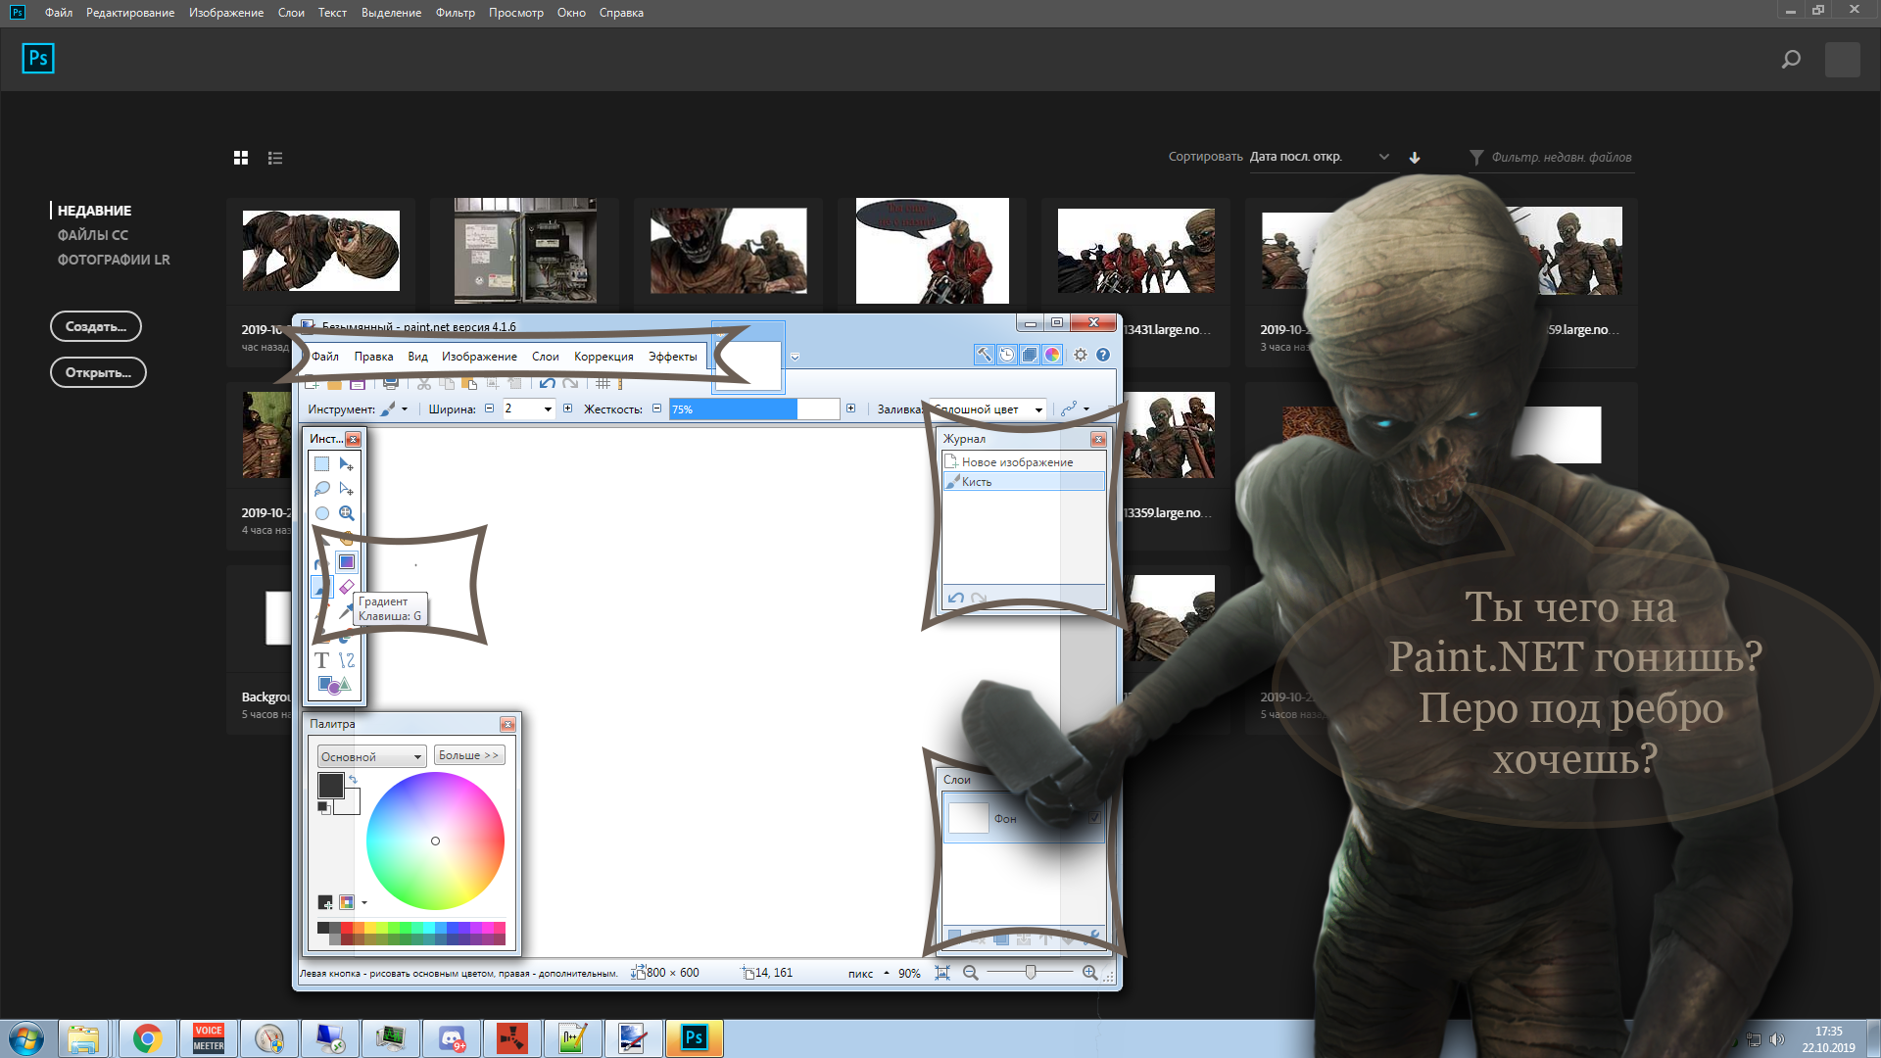
Task: Toggle the Layers window button
Action: tap(1030, 355)
